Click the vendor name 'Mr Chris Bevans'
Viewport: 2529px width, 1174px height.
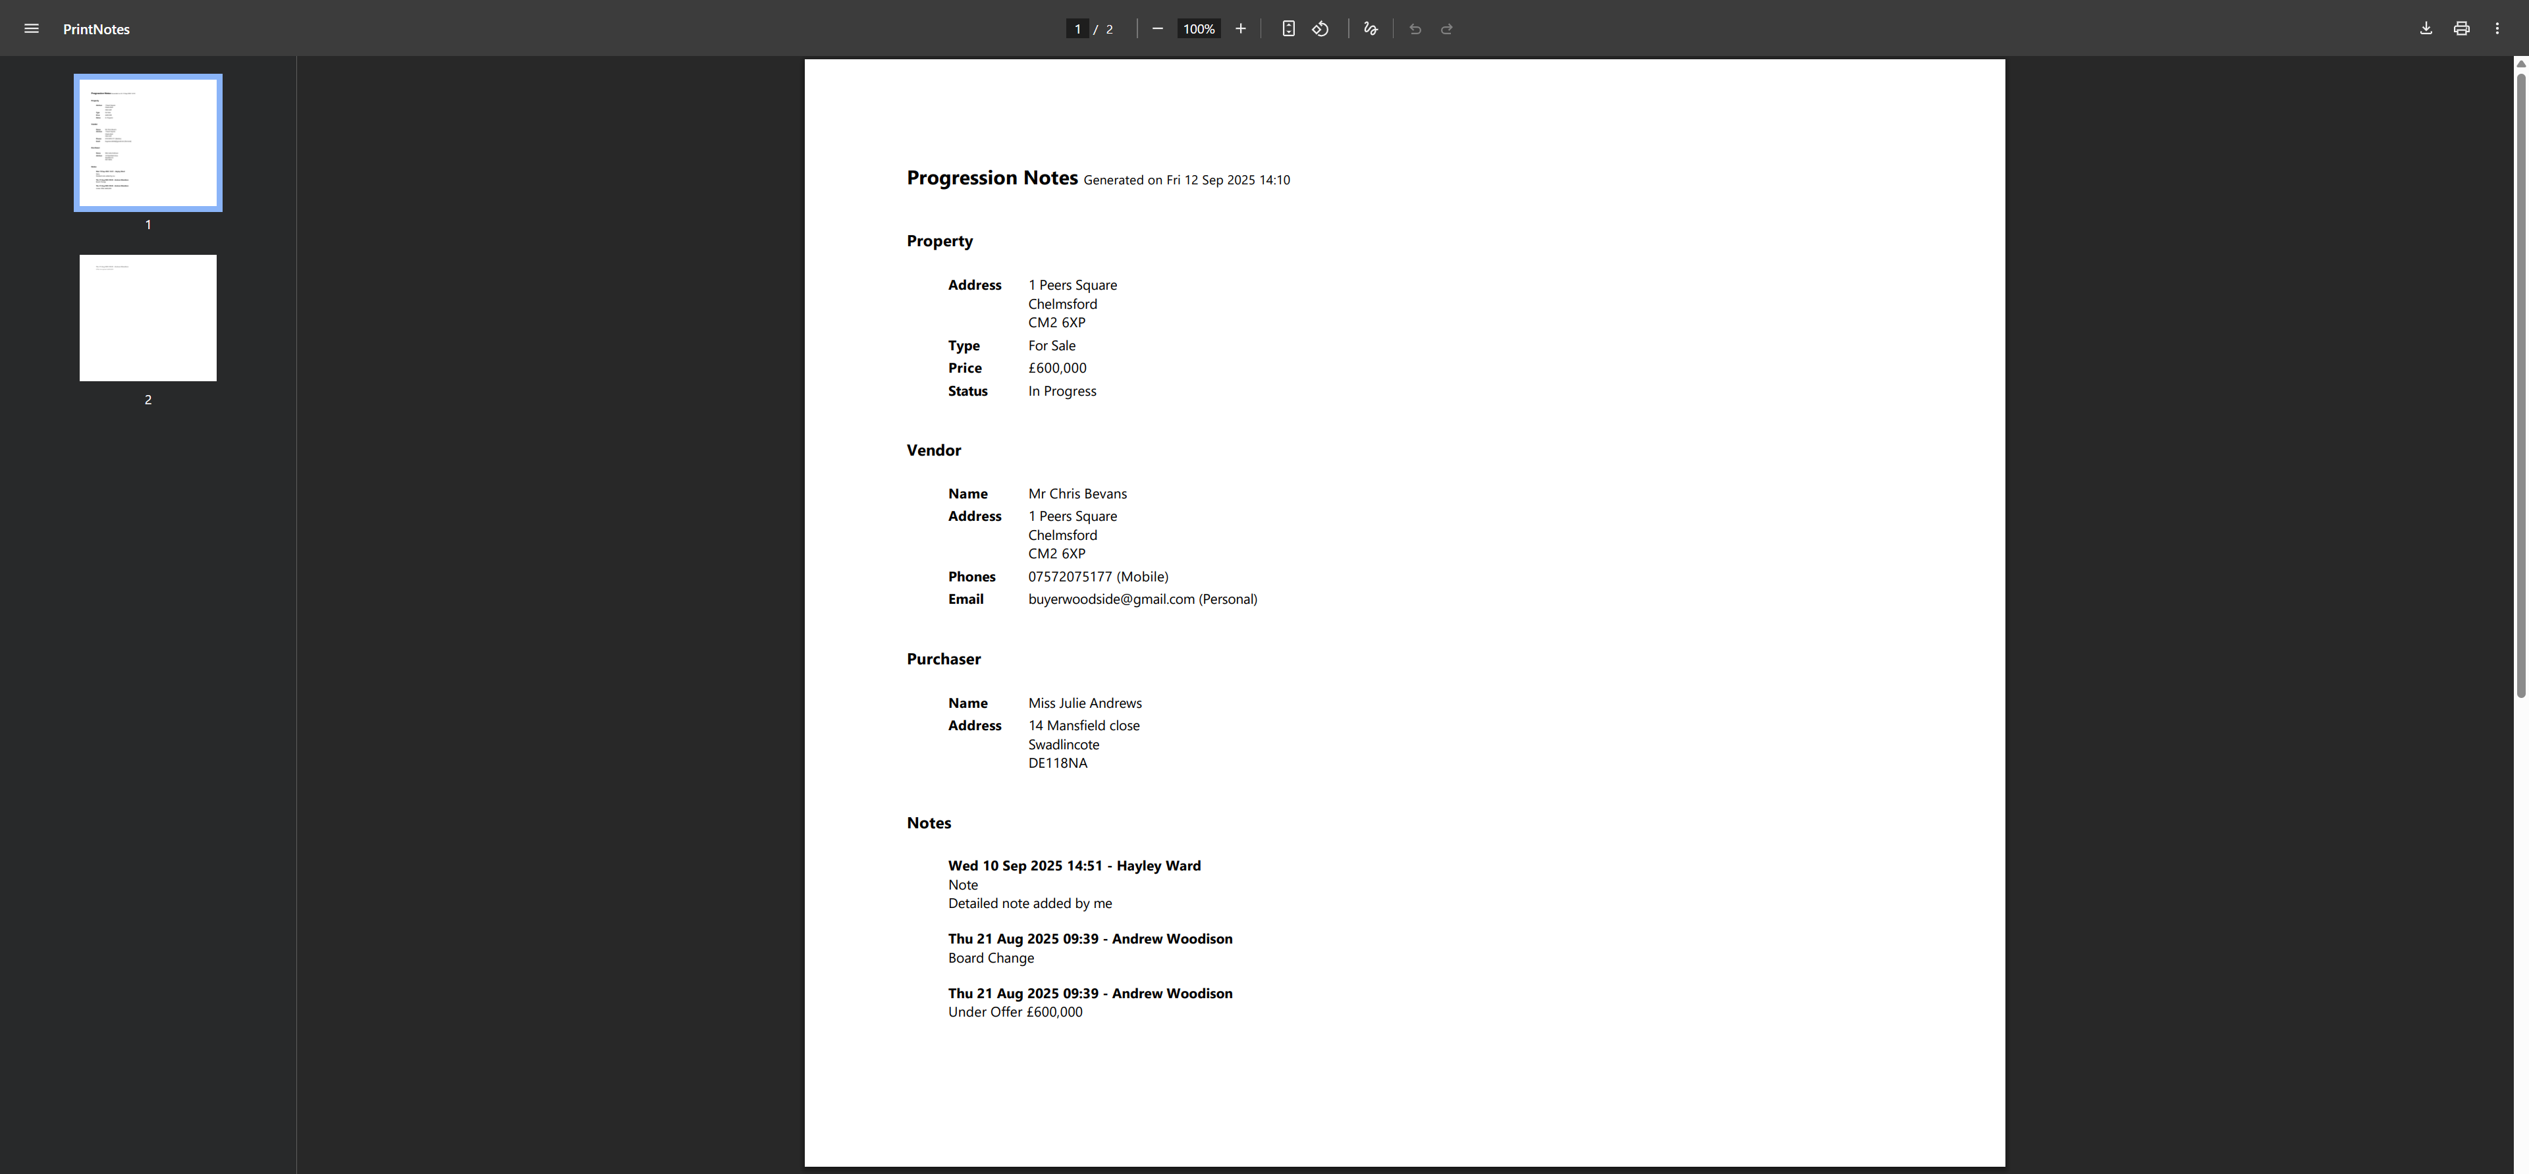tap(1077, 494)
